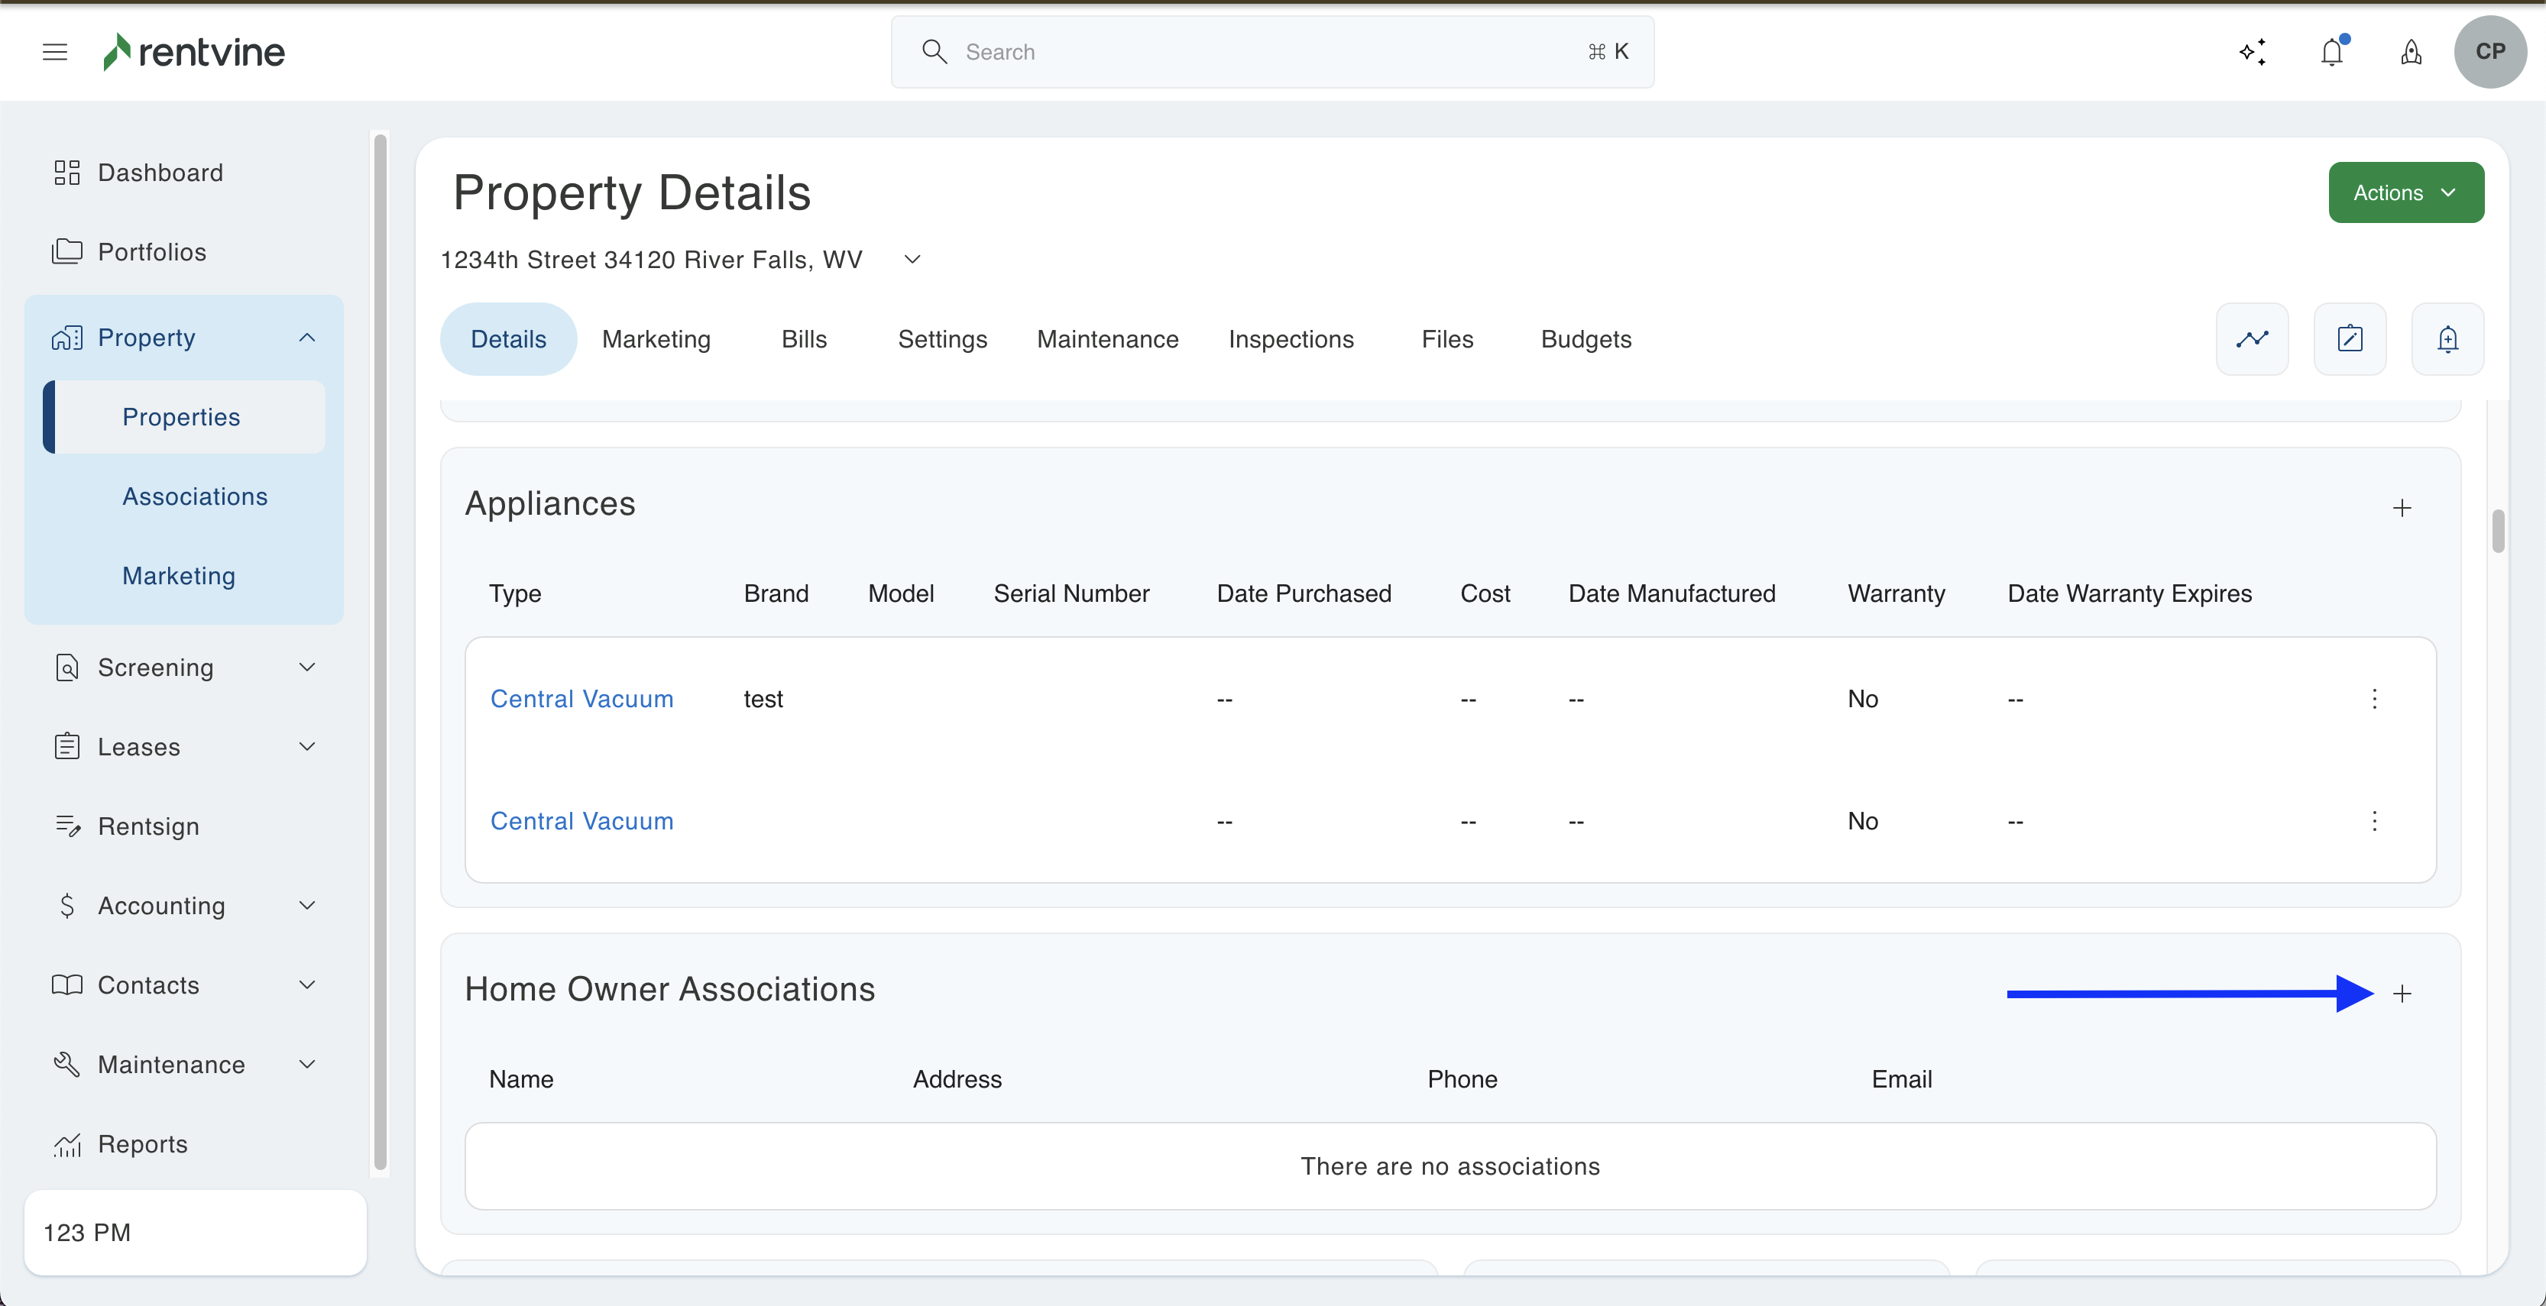Click the AI sparkle icon in header
The image size is (2546, 1306).
pos(2253,51)
